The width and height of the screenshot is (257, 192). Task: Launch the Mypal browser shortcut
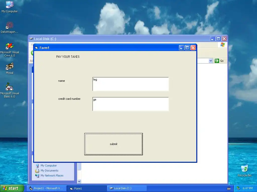coord(10,68)
